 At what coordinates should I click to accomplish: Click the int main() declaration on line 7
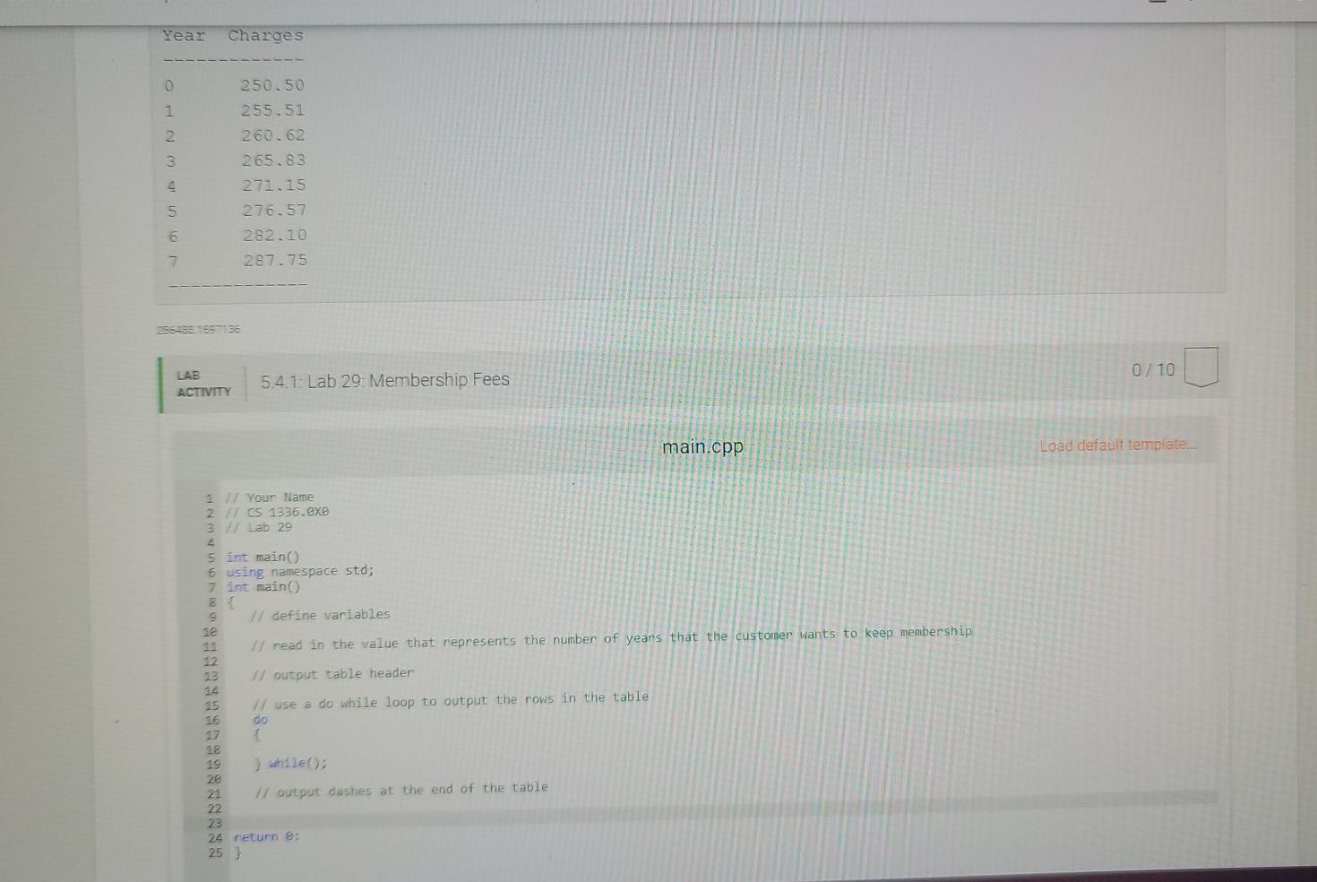click(263, 586)
